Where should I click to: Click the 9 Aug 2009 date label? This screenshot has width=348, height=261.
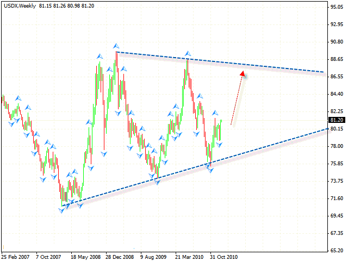click(x=153, y=257)
